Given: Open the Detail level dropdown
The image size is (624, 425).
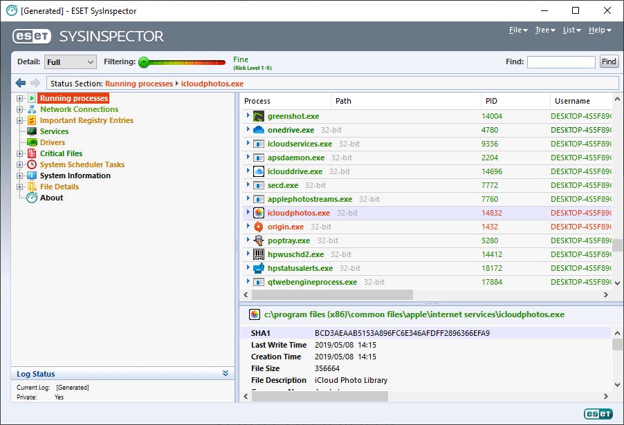Looking at the screenshot, I should (x=71, y=62).
